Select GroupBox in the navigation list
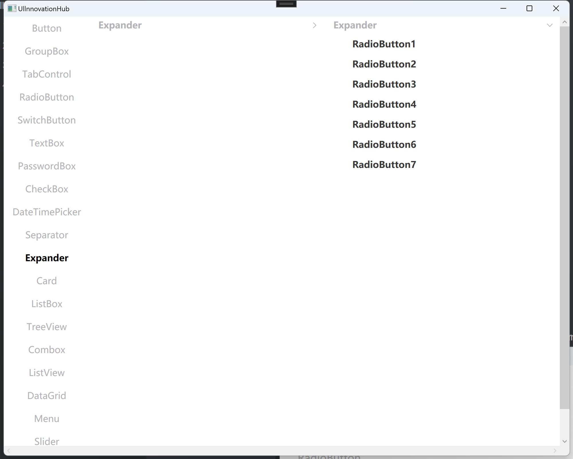 tap(47, 51)
